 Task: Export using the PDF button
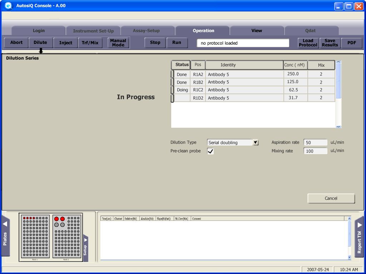(x=352, y=43)
